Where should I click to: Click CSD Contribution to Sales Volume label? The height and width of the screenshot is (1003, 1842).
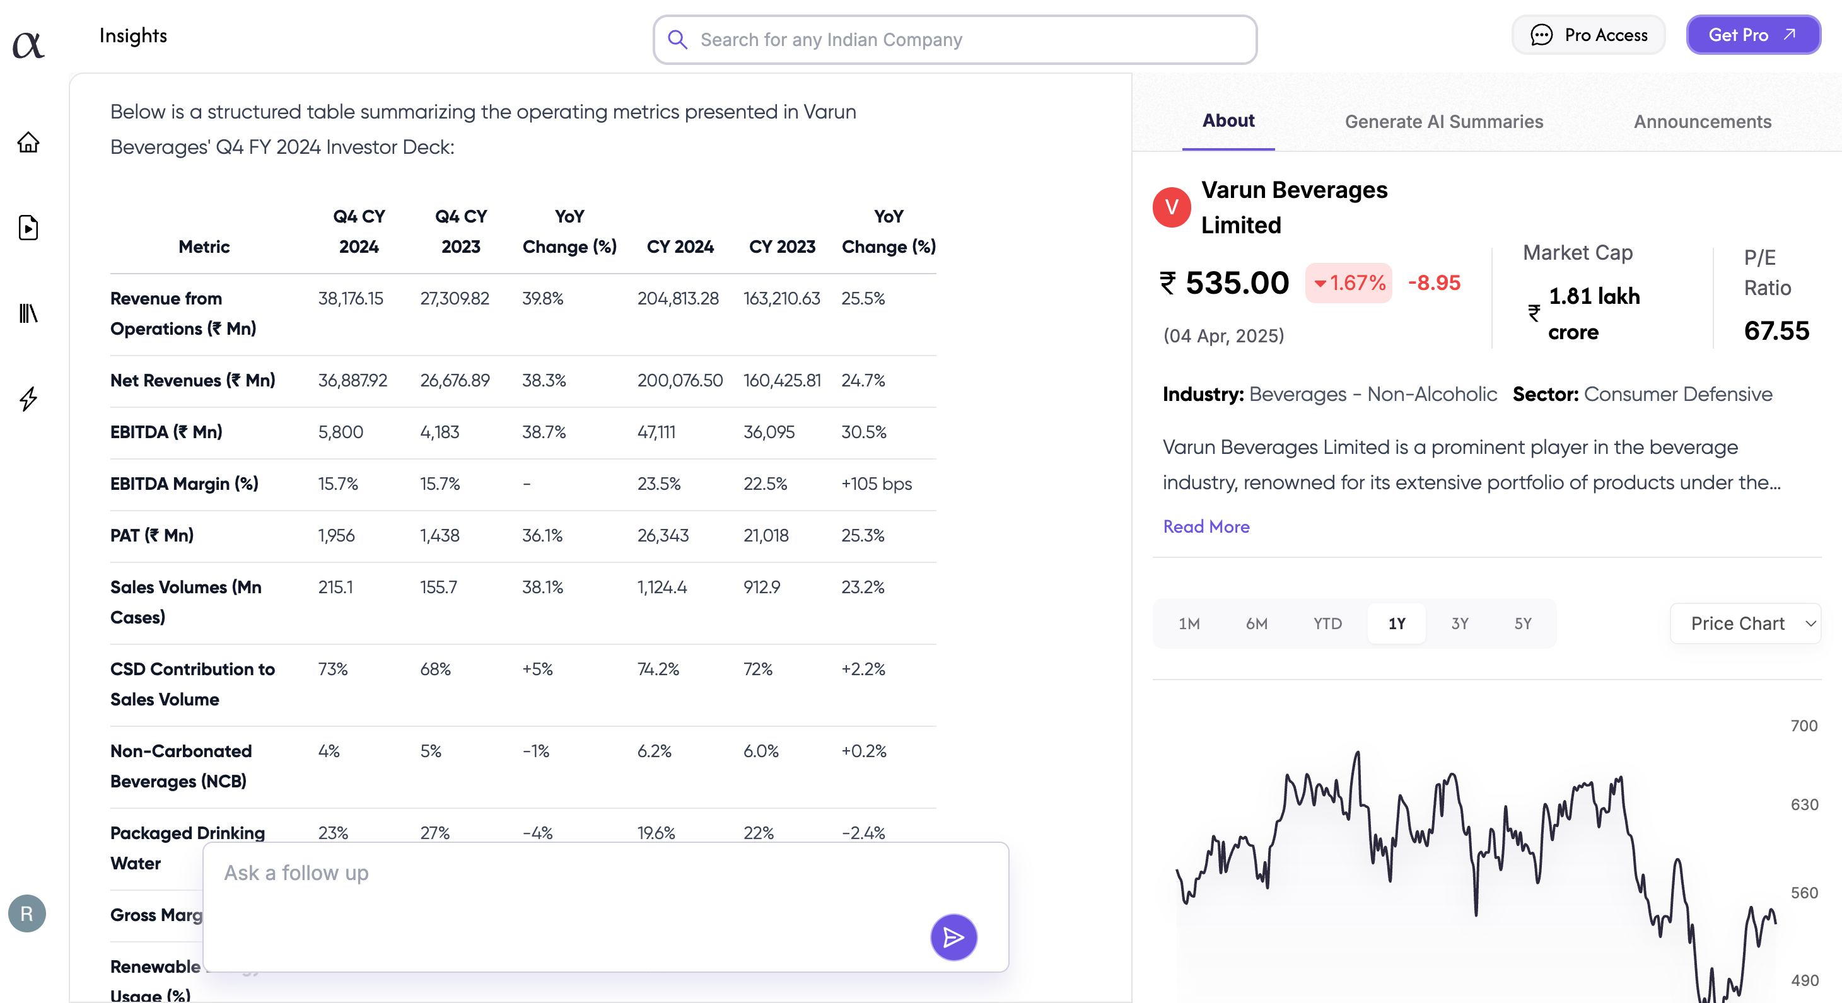tap(192, 683)
